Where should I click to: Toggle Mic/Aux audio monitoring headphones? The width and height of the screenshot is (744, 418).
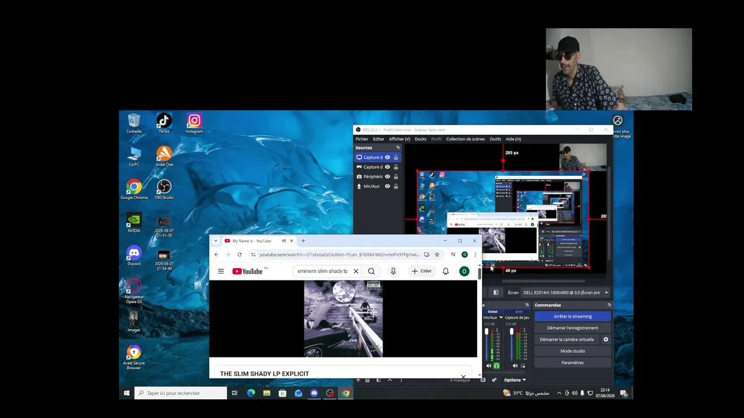(x=496, y=366)
